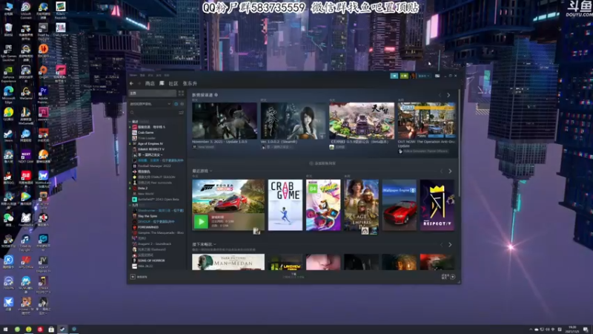Open the Man of Medan cover

pos(228,262)
